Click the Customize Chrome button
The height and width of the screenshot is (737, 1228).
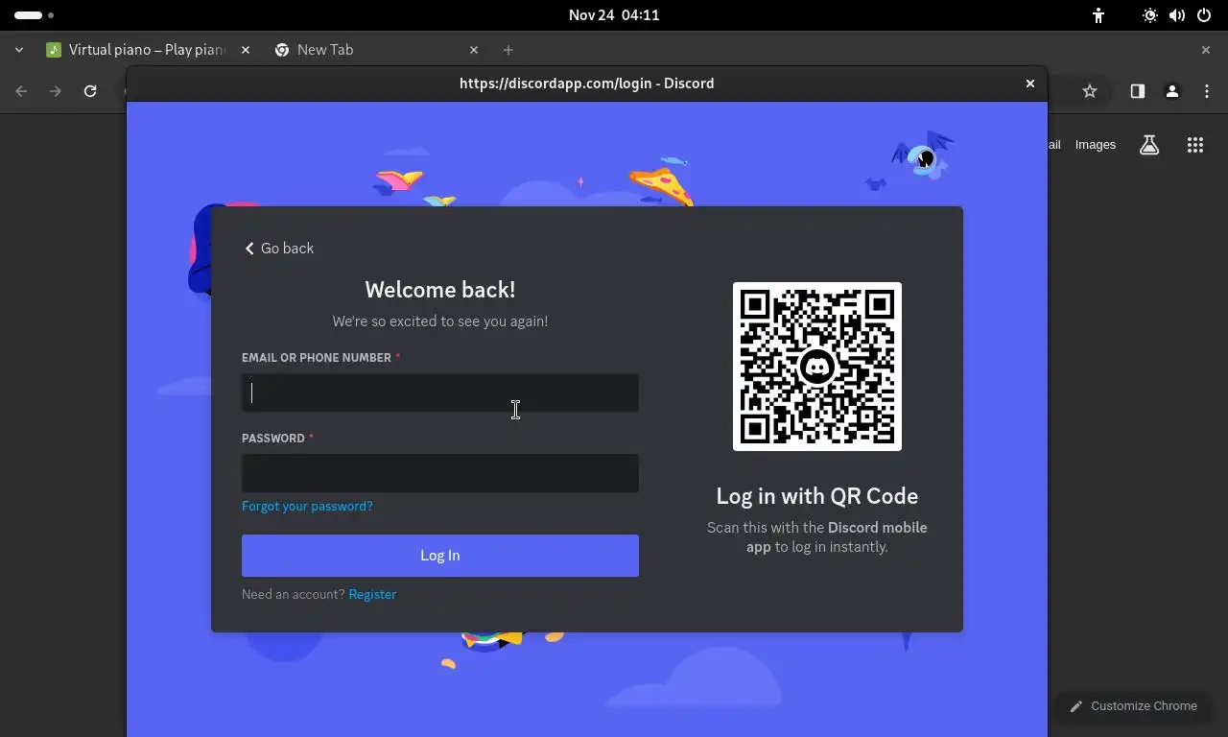tap(1133, 706)
